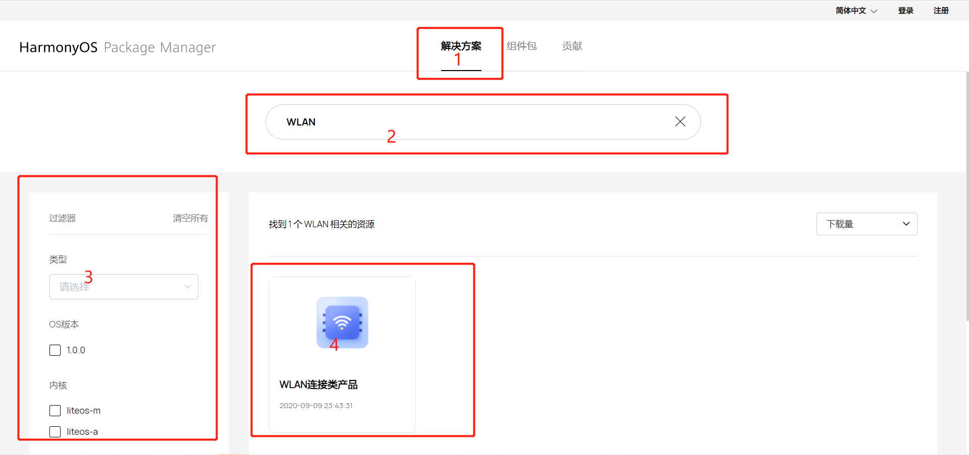969x455 pixels.
Task: Click the OS版本 label
Action: pos(64,324)
